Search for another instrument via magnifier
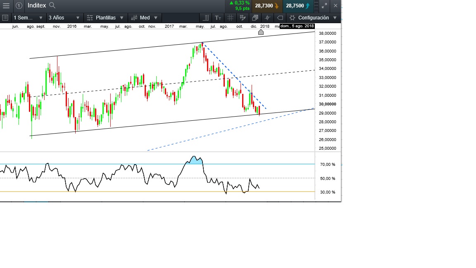This screenshot has width=476, height=268. tap(52, 5)
